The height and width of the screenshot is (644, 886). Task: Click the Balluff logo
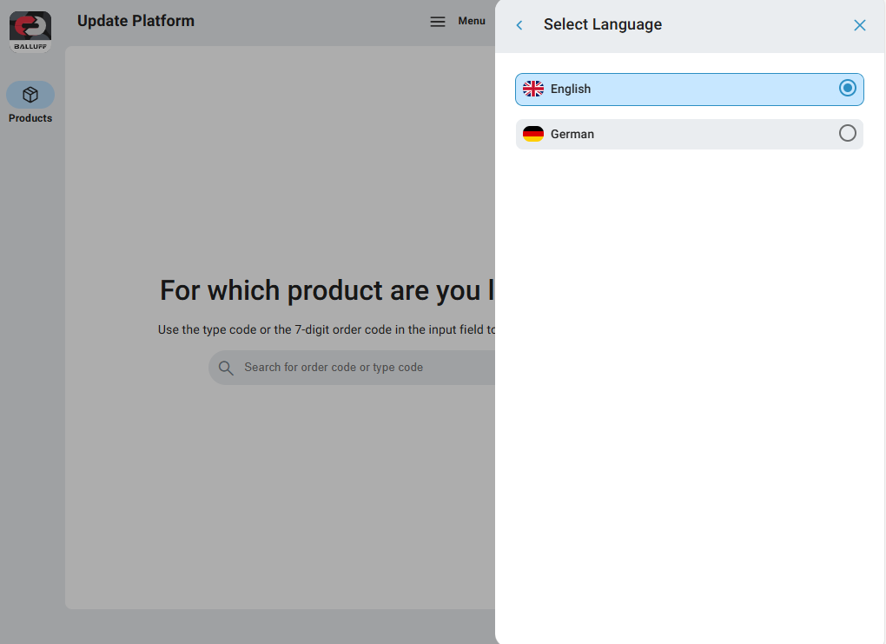coord(30,31)
